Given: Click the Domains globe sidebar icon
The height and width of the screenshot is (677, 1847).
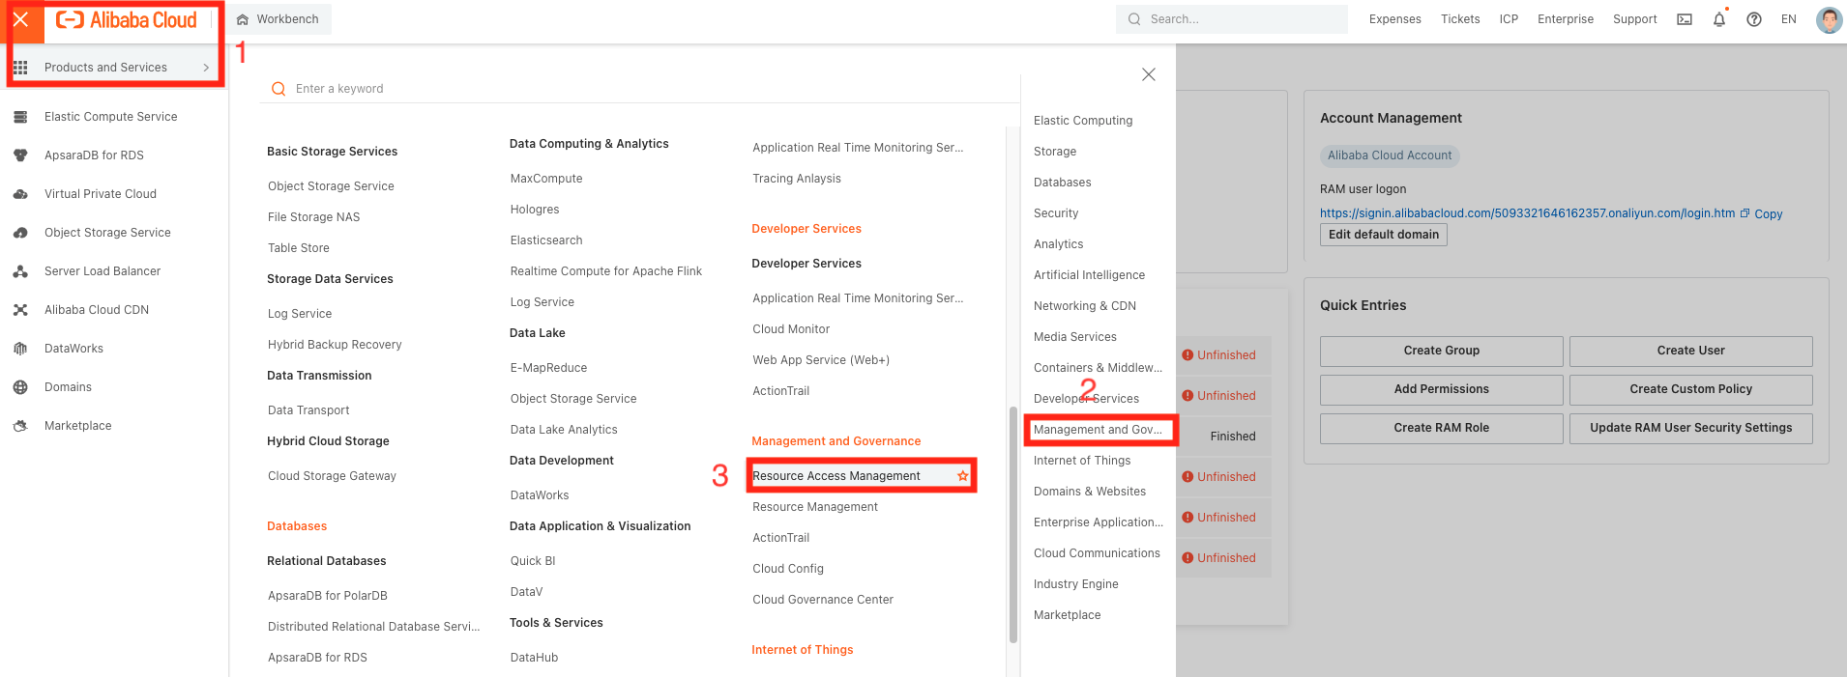Looking at the screenshot, I should tap(20, 387).
